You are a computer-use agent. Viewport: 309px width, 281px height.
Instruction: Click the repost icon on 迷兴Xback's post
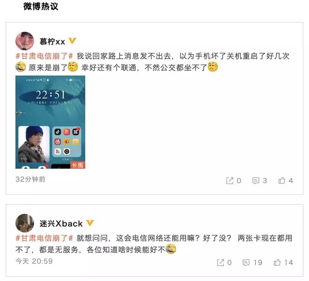(x=221, y=263)
